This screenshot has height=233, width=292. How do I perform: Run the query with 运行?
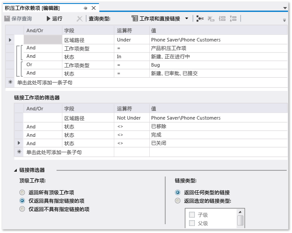tap(54, 19)
